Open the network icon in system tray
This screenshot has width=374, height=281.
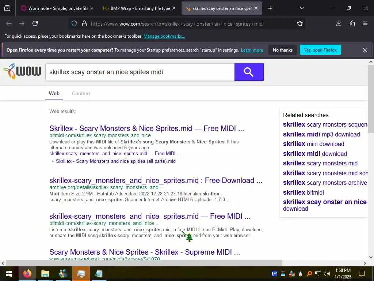(x=318, y=274)
